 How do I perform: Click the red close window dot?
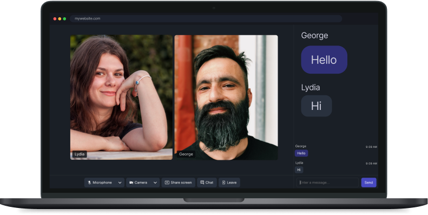pos(55,19)
